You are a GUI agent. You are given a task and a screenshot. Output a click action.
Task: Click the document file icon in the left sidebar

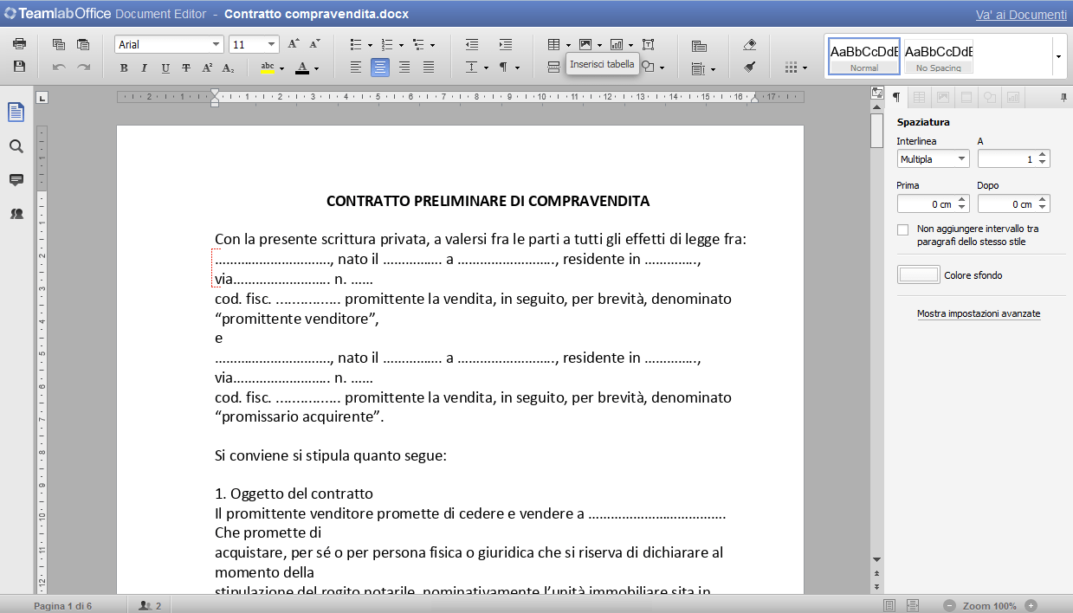tap(16, 112)
